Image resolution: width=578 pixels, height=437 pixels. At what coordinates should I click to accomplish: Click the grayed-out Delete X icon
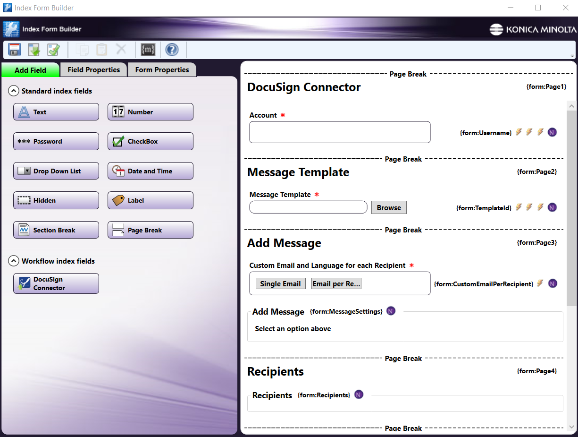121,49
